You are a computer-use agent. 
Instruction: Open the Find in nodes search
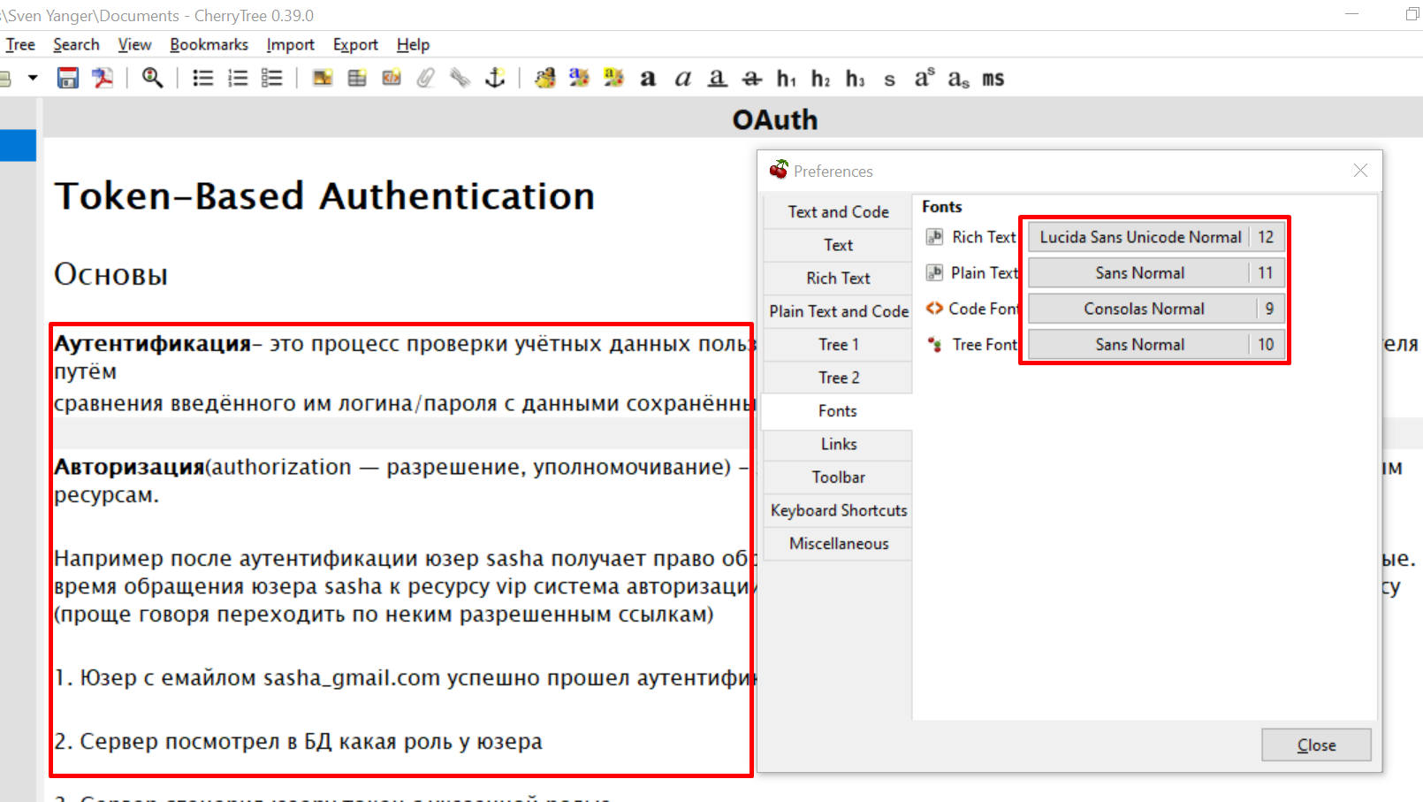point(152,78)
